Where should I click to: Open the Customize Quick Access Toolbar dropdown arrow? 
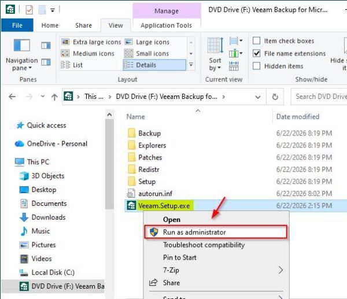tap(53, 10)
